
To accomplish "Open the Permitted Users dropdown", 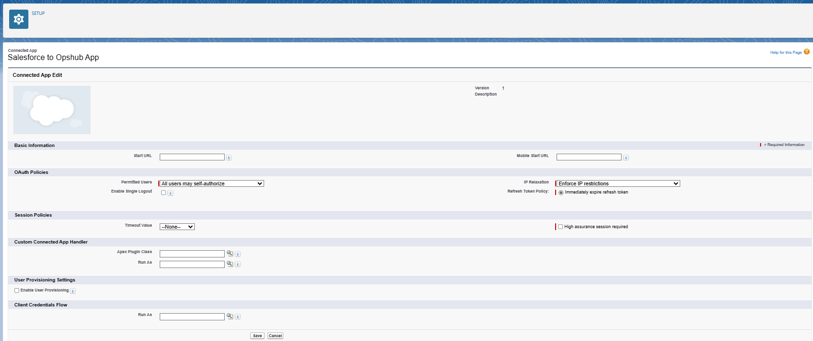I will pos(212,183).
